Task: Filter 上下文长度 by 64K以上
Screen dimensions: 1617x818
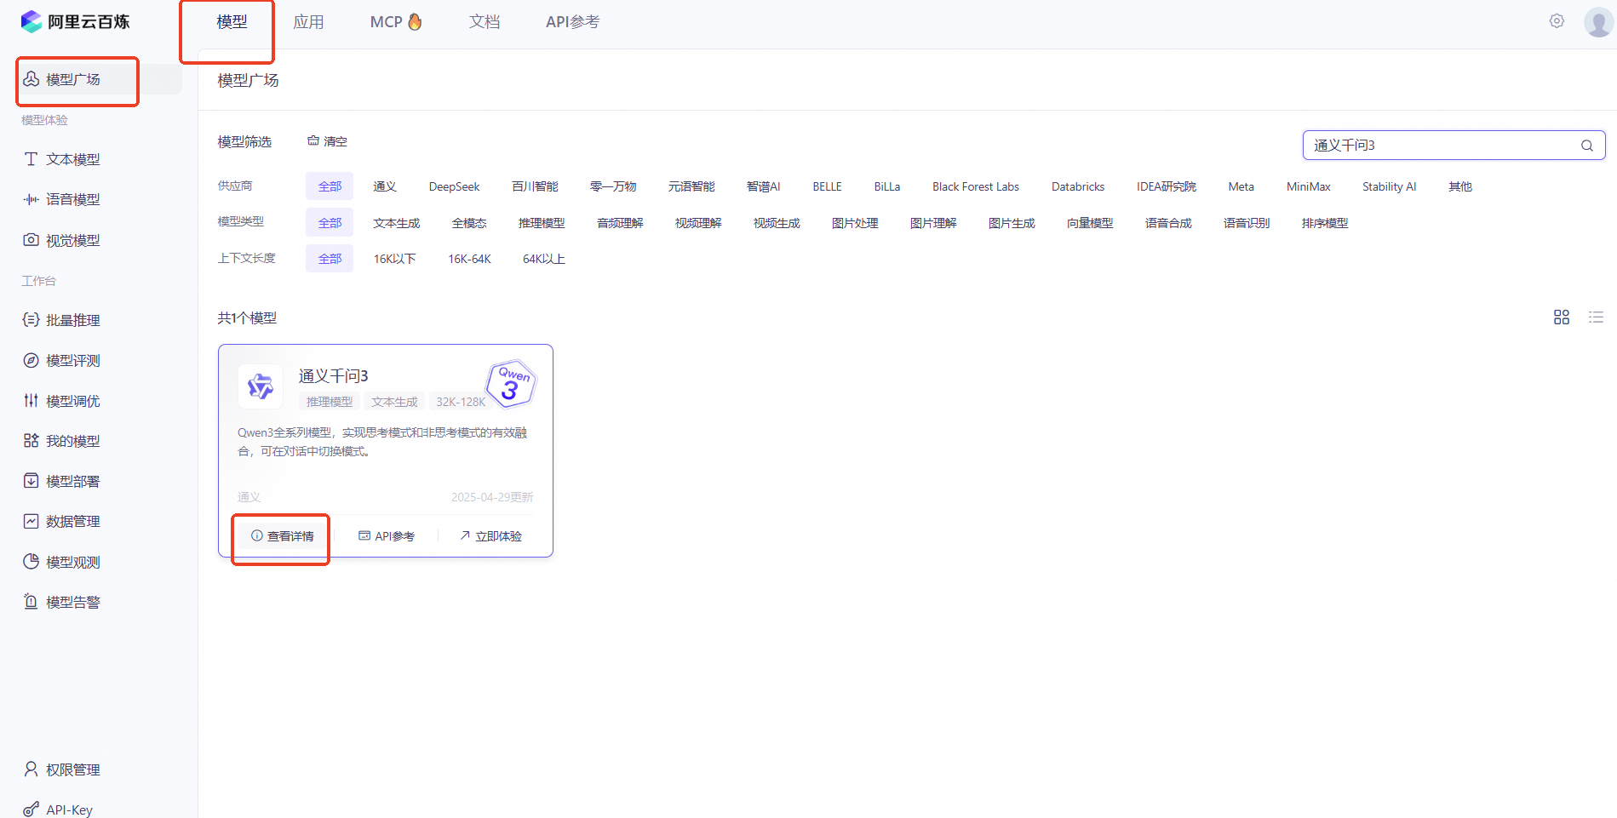Action: click(x=544, y=259)
